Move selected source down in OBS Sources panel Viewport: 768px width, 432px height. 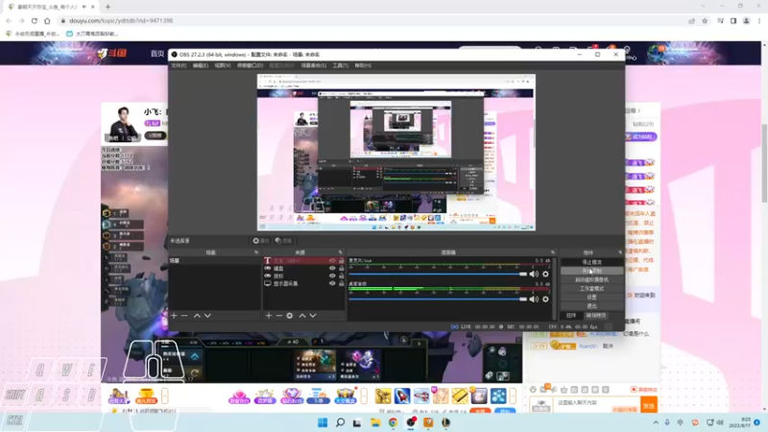click(x=313, y=316)
